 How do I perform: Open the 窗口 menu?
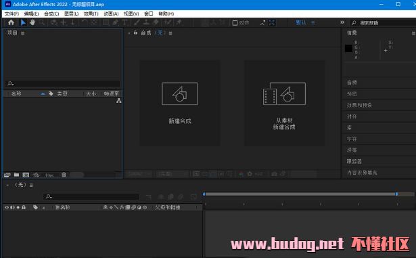(149, 14)
